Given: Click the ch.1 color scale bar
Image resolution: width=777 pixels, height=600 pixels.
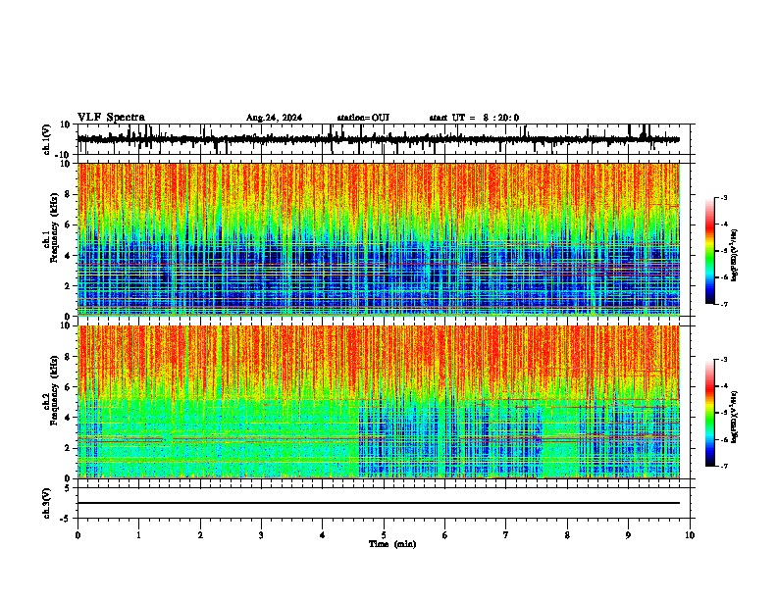Looking at the screenshot, I should coord(710,251).
